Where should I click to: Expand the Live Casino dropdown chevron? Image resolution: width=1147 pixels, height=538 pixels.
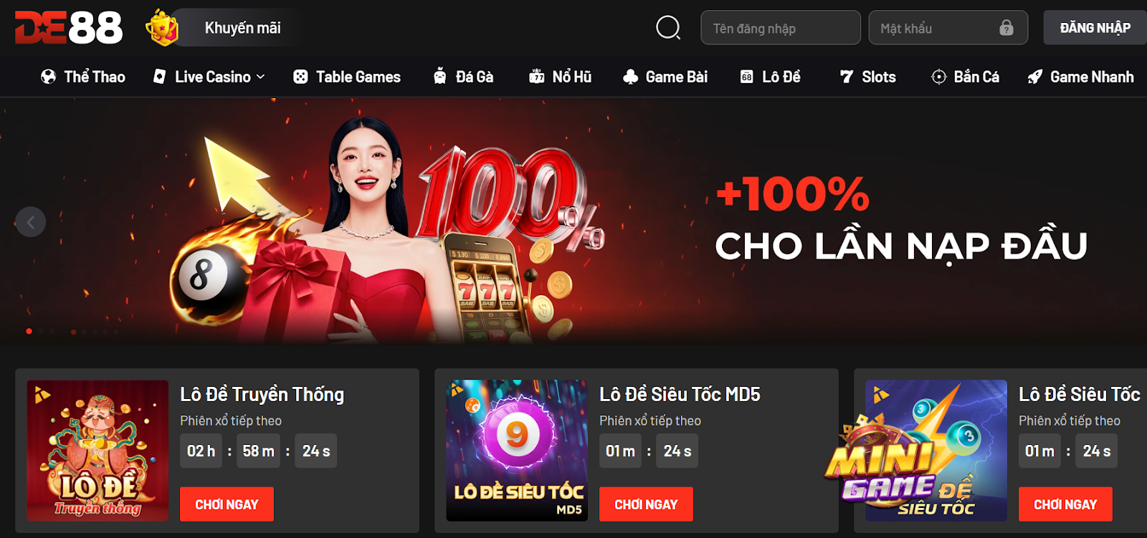(260, 77)
